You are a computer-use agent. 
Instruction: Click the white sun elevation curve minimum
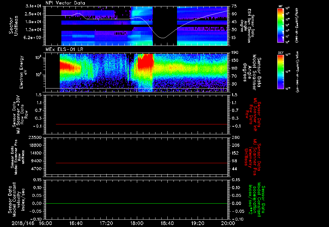163,38
